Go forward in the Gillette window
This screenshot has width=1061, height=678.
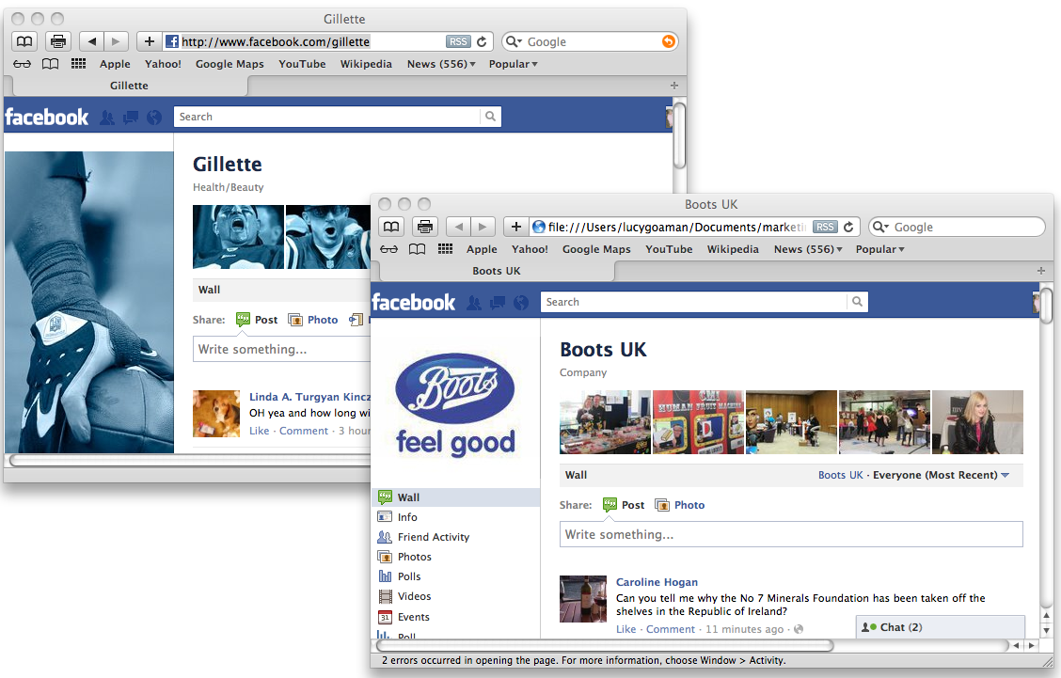[x=116, y=41]
